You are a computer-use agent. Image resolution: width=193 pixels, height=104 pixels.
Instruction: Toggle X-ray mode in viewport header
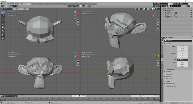[148, 9]
